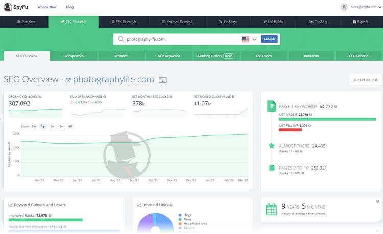Viewport: 383px width, 234px height.
Task: Click help icon next to Just Fell Off
Action: (309, 126)
